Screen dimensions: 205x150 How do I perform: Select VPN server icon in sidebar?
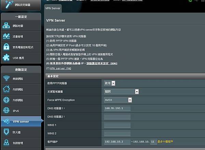click(x=6, y=121)
